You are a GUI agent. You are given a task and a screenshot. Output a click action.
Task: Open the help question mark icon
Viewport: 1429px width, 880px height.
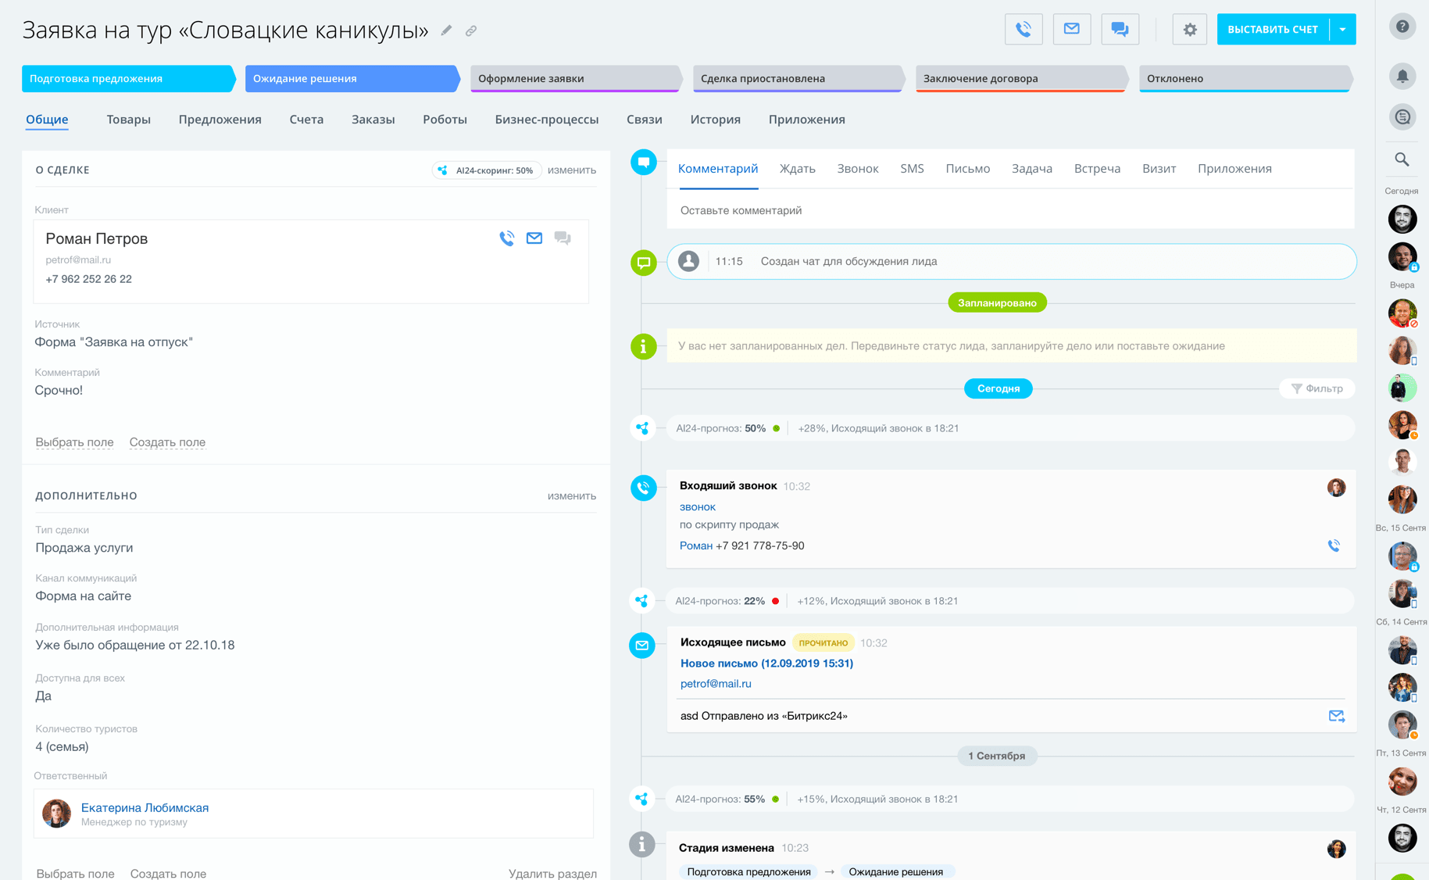pyautogui.click(x=1402, y=27)
